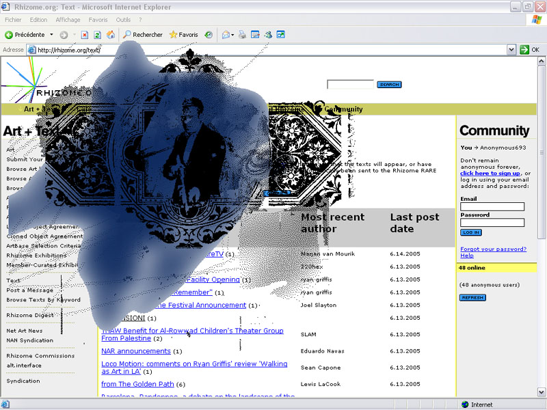Click the address bar URL field
Screen dimensions: 547x410
pyautogui.click(x=267, y=50)
